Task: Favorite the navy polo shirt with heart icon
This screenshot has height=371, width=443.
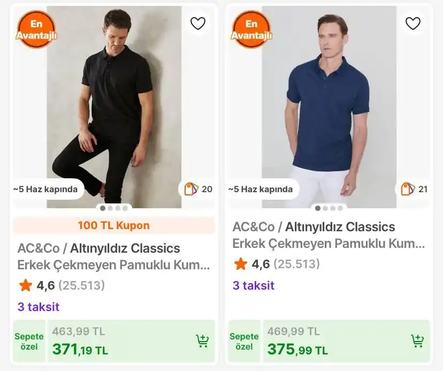Action: click(413, 24)
